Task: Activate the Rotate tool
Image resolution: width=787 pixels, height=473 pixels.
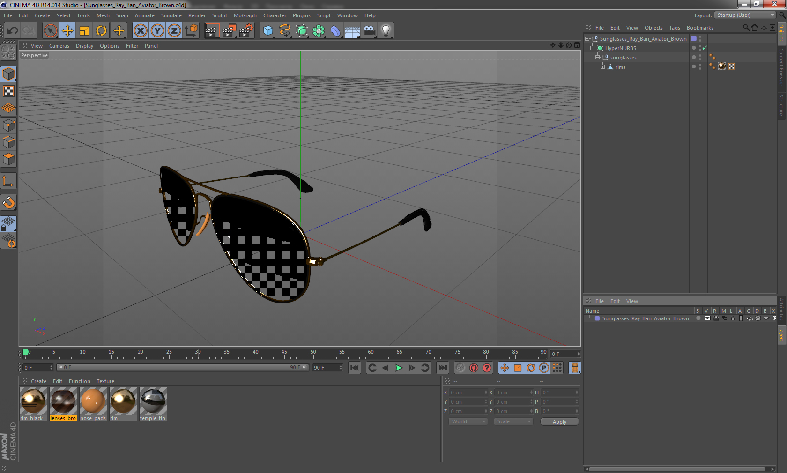Action: [x=101, y=31]
